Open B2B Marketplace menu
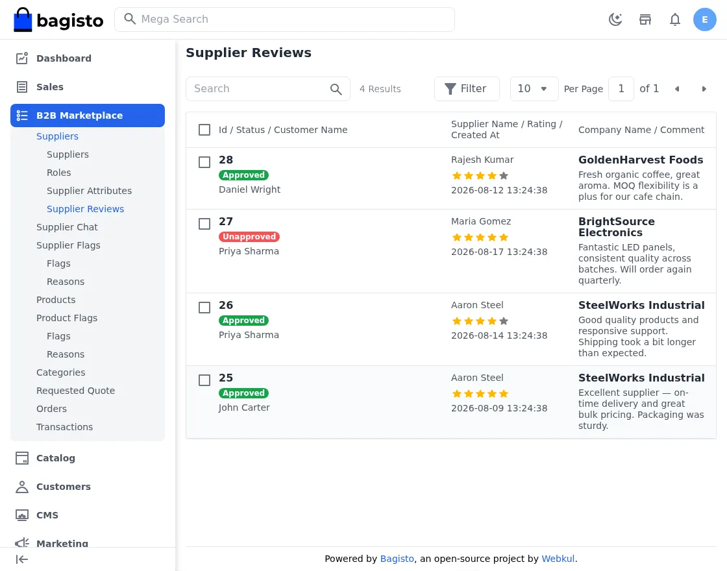The height and width of the screenshot is (571, 727). [x=88, y=115]
